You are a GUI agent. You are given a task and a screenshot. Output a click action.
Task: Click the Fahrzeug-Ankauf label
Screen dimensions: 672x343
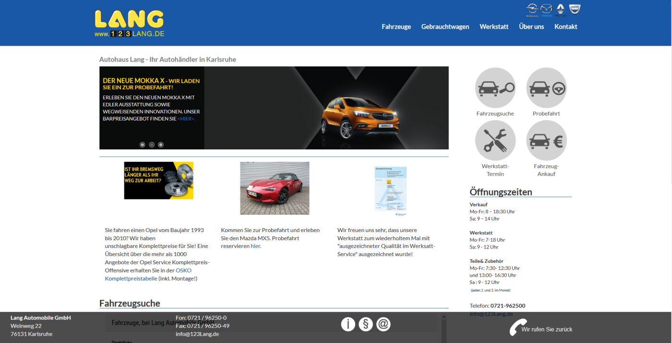[x=546, y=170]
